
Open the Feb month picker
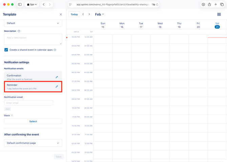(99, 14)
